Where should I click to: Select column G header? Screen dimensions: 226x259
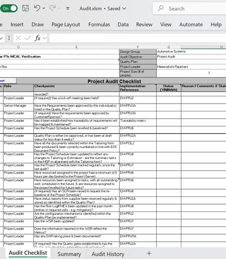[169, 47]
